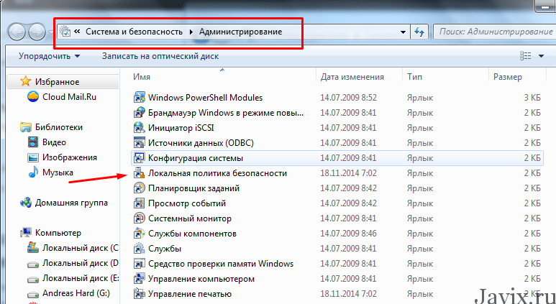
Task: Click the address bar control panel icon
Action: point(65,32)
